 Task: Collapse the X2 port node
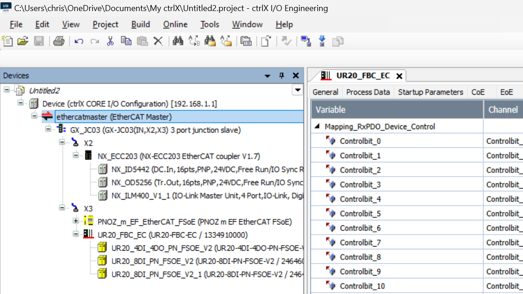click(62, 142)
